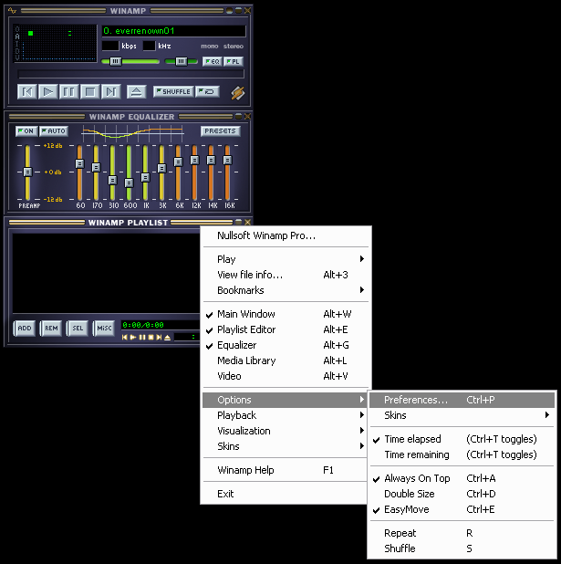This screenshot has height=564, width=561.
Task: Toggle equalizer AUTO button
Action: (x=54, y=131)
